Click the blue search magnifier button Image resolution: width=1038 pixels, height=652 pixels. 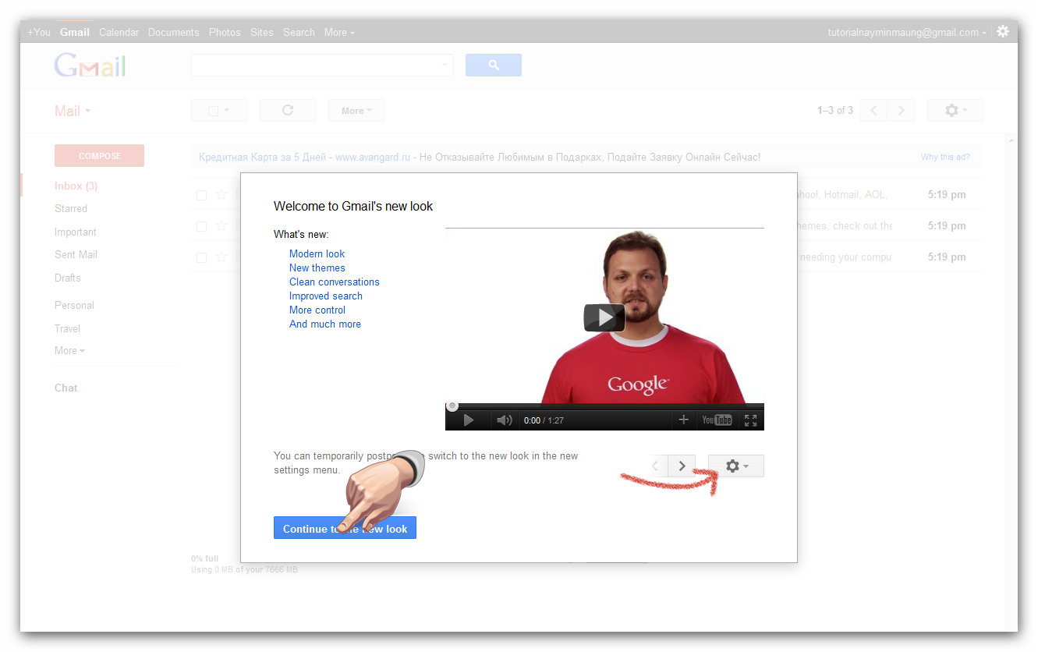coord(494,66)
